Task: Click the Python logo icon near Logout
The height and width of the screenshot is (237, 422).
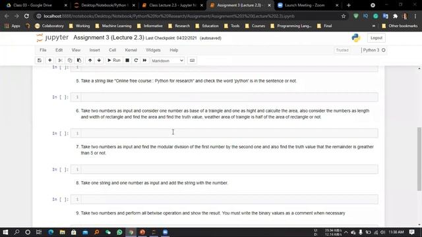Action: pyautogui.click(x=356, y=38)
